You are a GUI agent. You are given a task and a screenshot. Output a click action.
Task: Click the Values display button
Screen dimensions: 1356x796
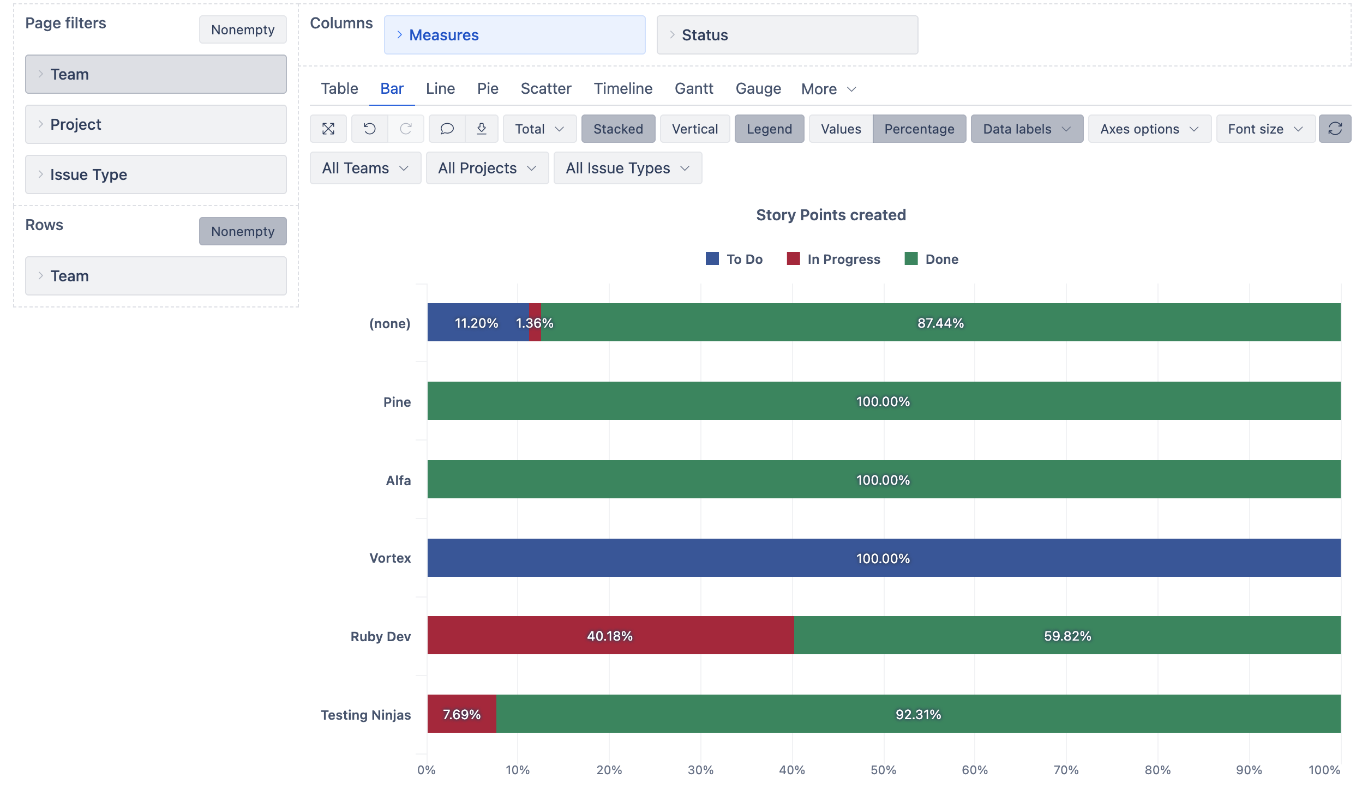click(x=840, y=129)
